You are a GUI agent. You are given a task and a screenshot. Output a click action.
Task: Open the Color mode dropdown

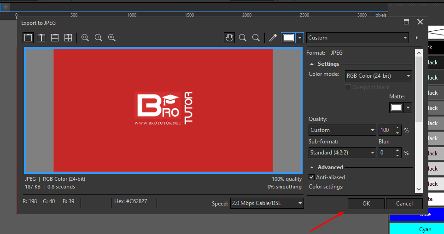tap(378, 76)
